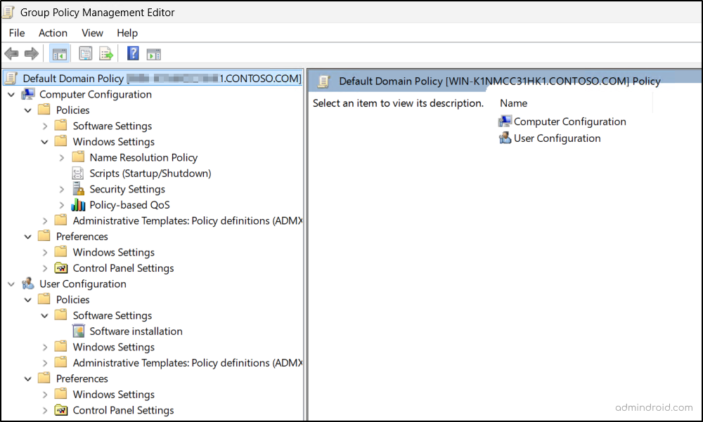Expand the Name Resolution Policy node
Screen dimensions: 703x422
[60, 157]
